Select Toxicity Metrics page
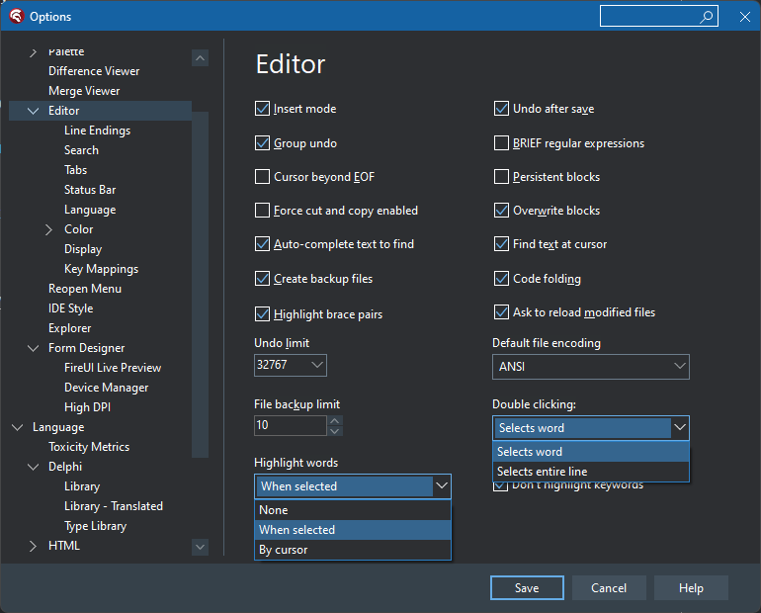The image size is (761, 613). pos(89,447)
